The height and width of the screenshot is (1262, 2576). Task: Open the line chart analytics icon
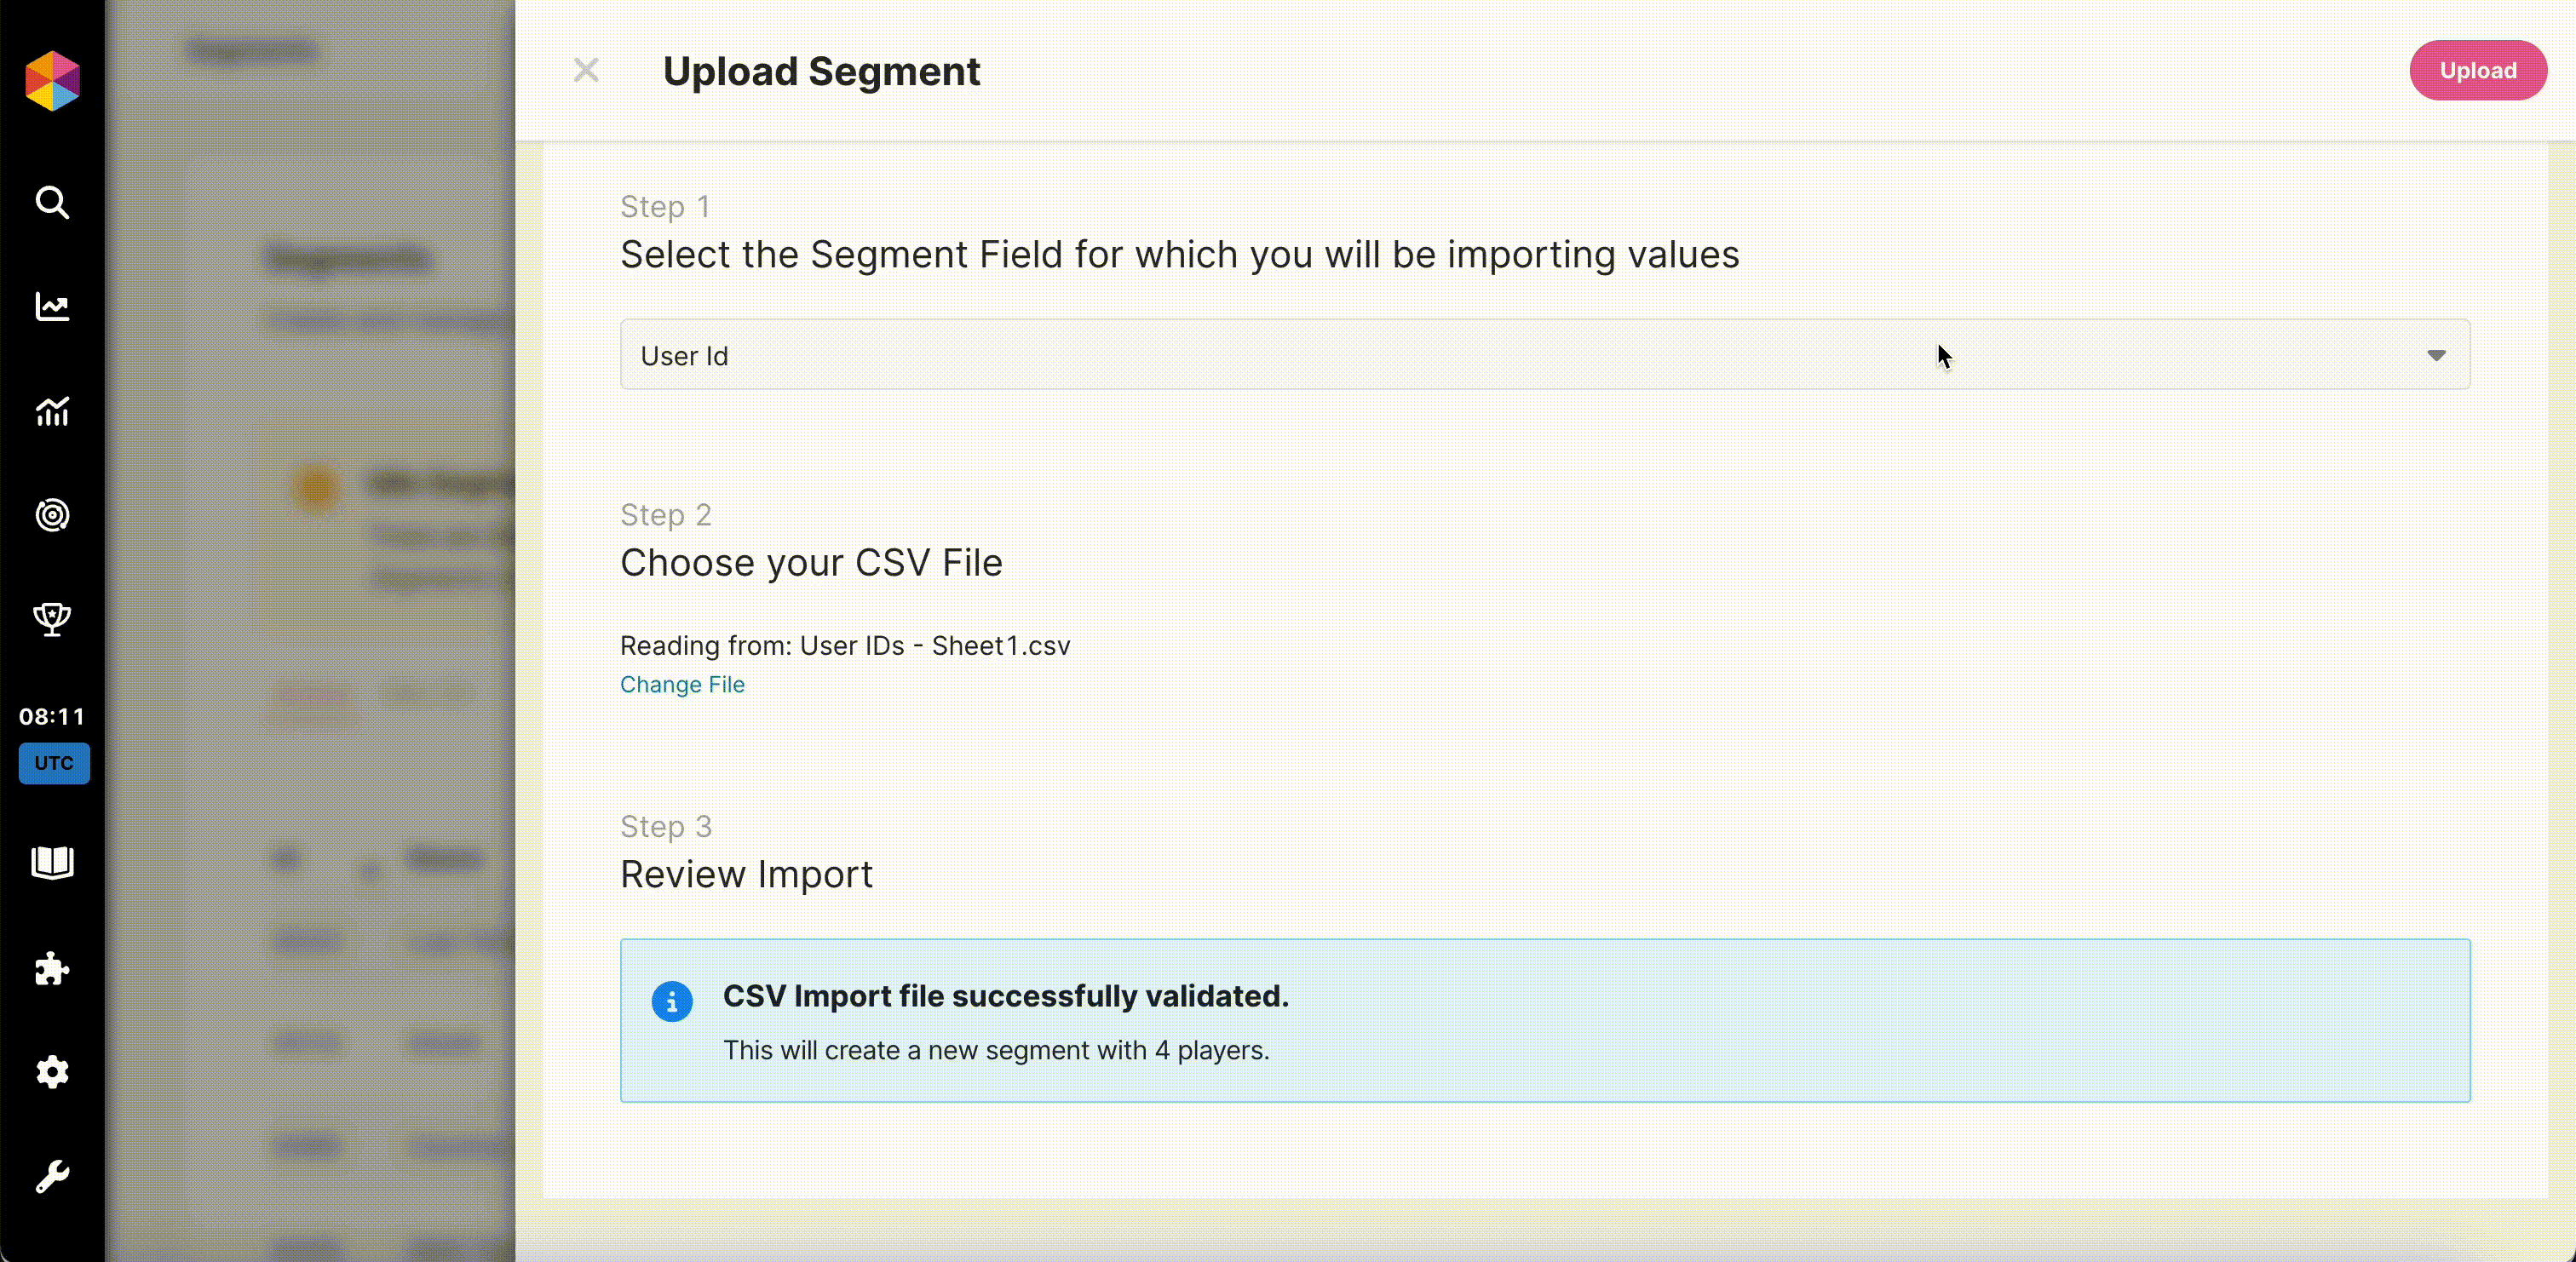tap(52, 307)
